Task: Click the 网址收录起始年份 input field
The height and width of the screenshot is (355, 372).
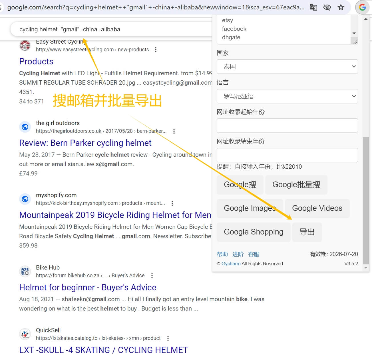Action: point(287,125)
